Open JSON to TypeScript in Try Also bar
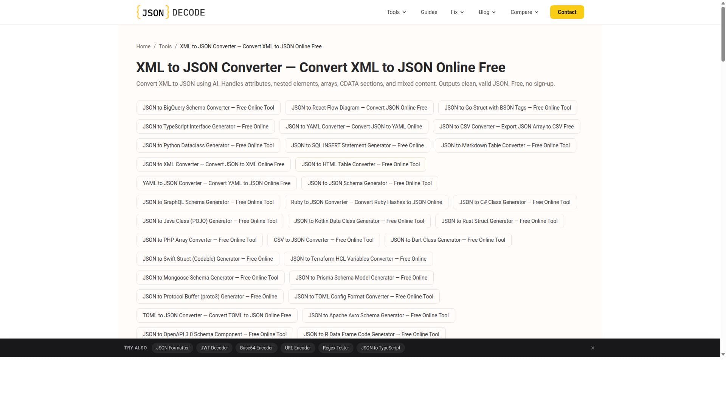This screenshot has width=726, height=408. pos(380,348)
